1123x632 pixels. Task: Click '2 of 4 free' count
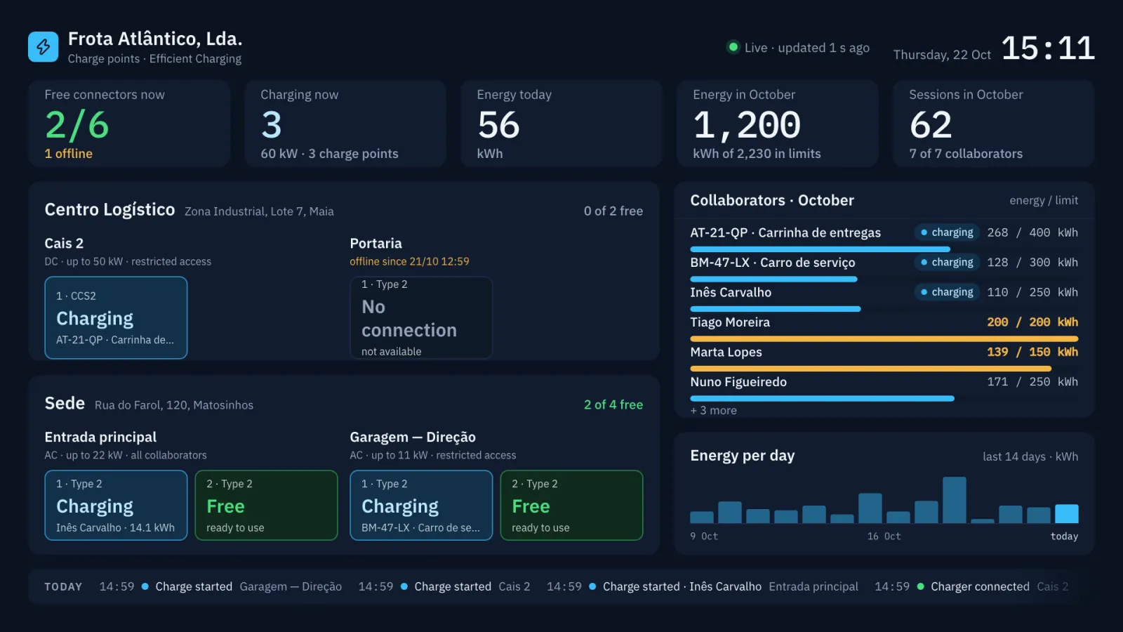coord(613,404)
